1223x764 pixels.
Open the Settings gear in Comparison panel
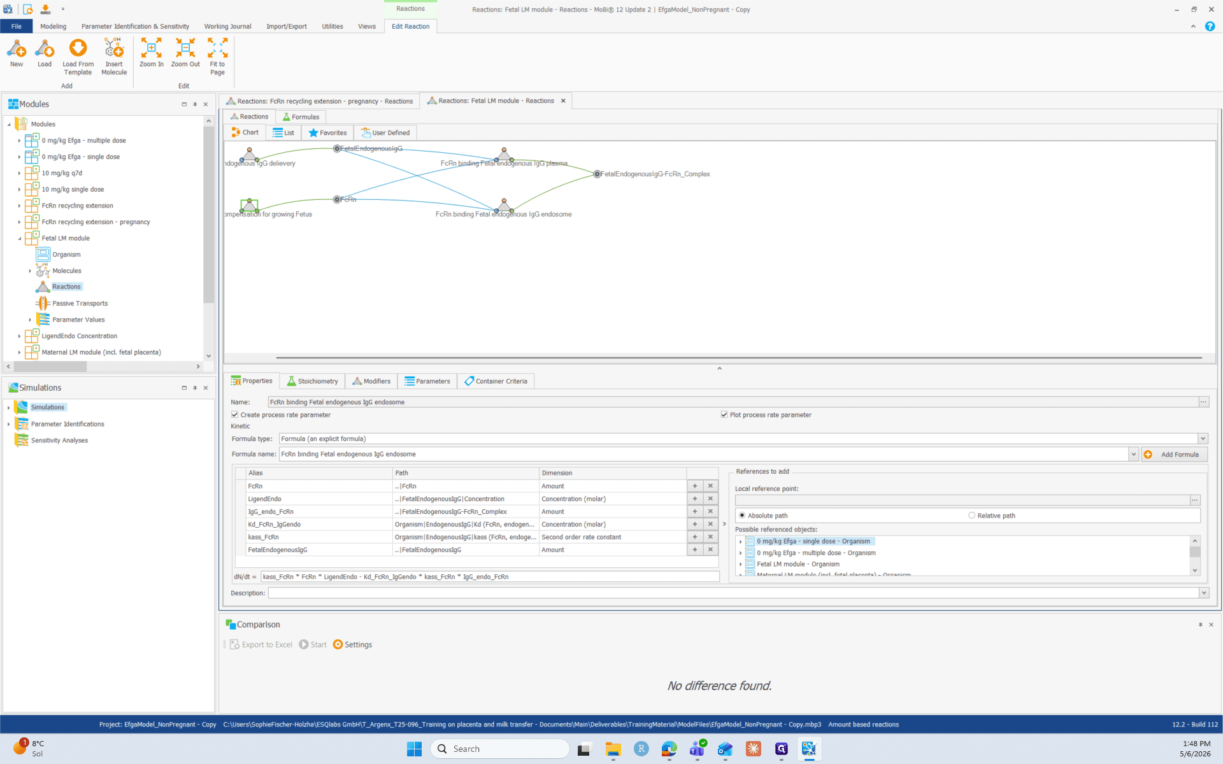(338, 644)
